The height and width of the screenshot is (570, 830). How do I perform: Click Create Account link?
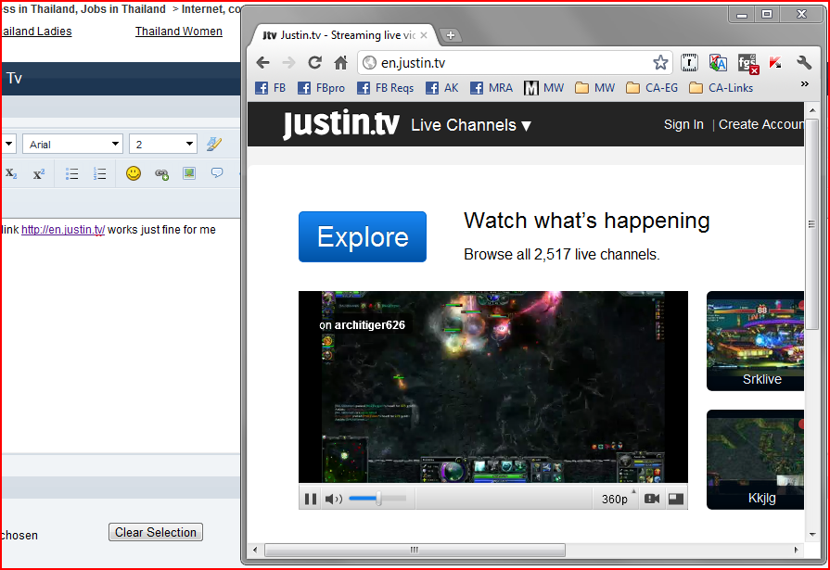point(760,125)
